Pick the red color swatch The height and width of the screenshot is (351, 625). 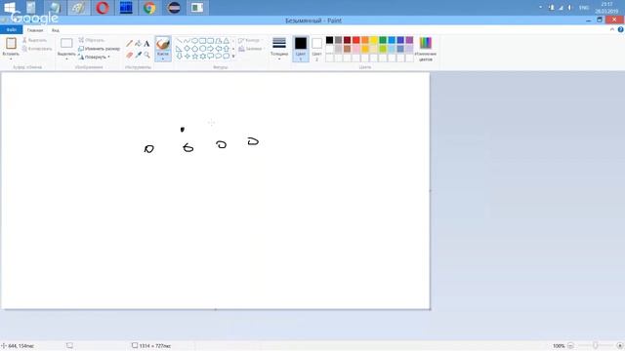(x=355, y=40)
